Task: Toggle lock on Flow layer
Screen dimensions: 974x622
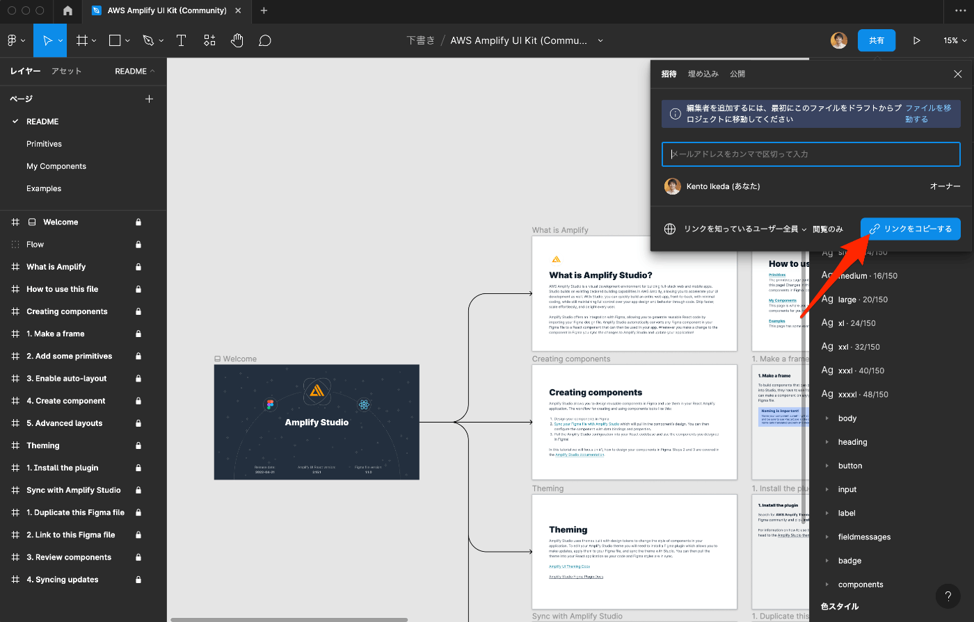Action: click(x=138, y=245)
